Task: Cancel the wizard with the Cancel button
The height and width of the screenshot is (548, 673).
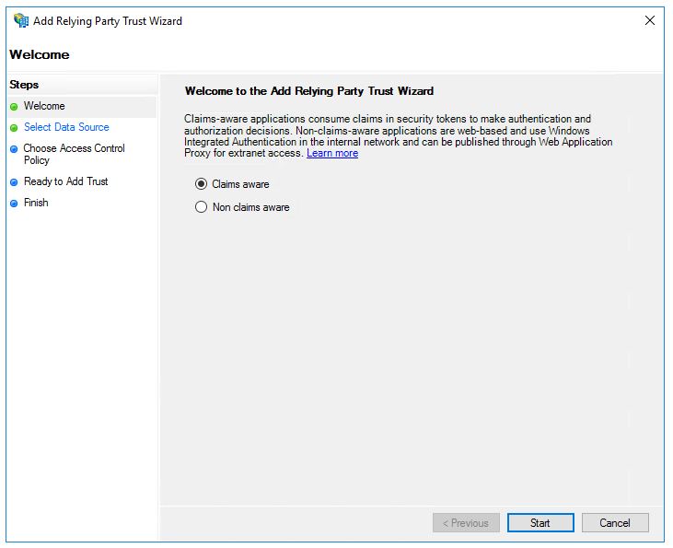Action: (615, 522)
